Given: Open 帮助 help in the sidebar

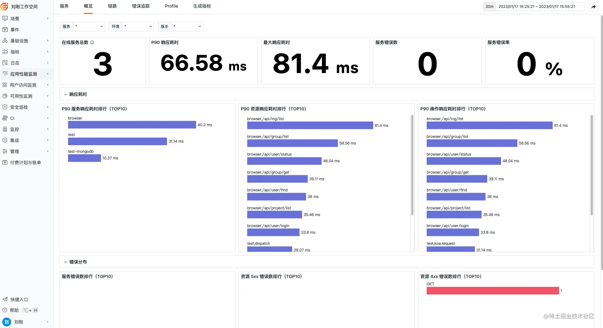Looking at the screenshot, I should (14, 310).
